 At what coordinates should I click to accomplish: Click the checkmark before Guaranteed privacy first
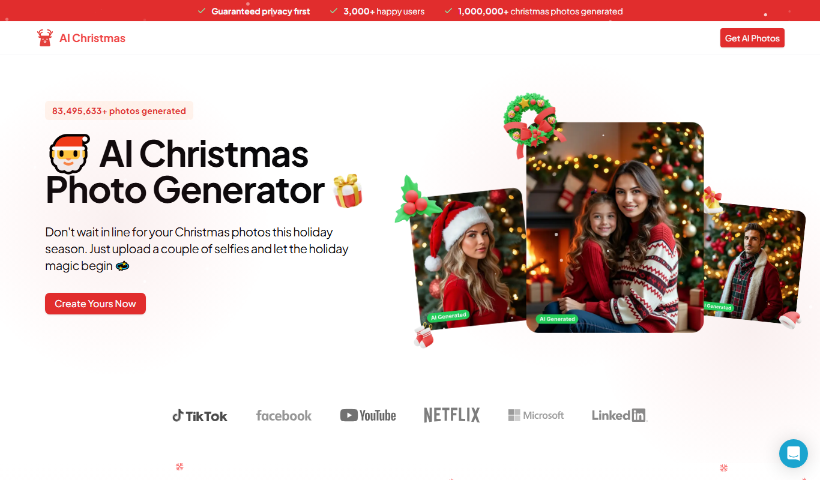(202, 11)
